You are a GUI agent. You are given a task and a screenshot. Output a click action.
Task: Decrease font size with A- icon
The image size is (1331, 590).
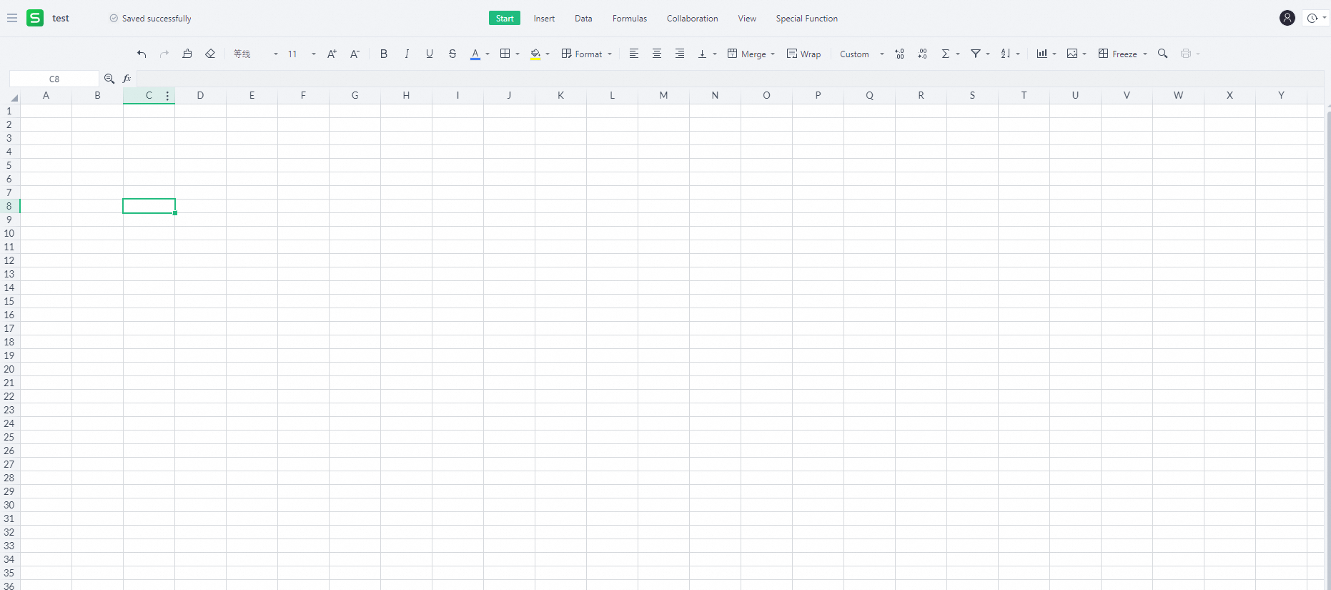[x=355, y=54]
